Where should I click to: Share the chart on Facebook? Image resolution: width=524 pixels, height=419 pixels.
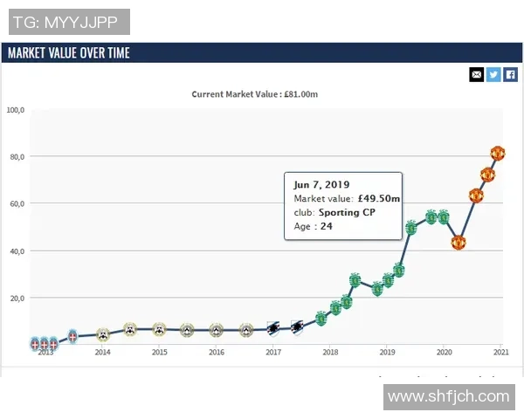click(x=511, y=74)
